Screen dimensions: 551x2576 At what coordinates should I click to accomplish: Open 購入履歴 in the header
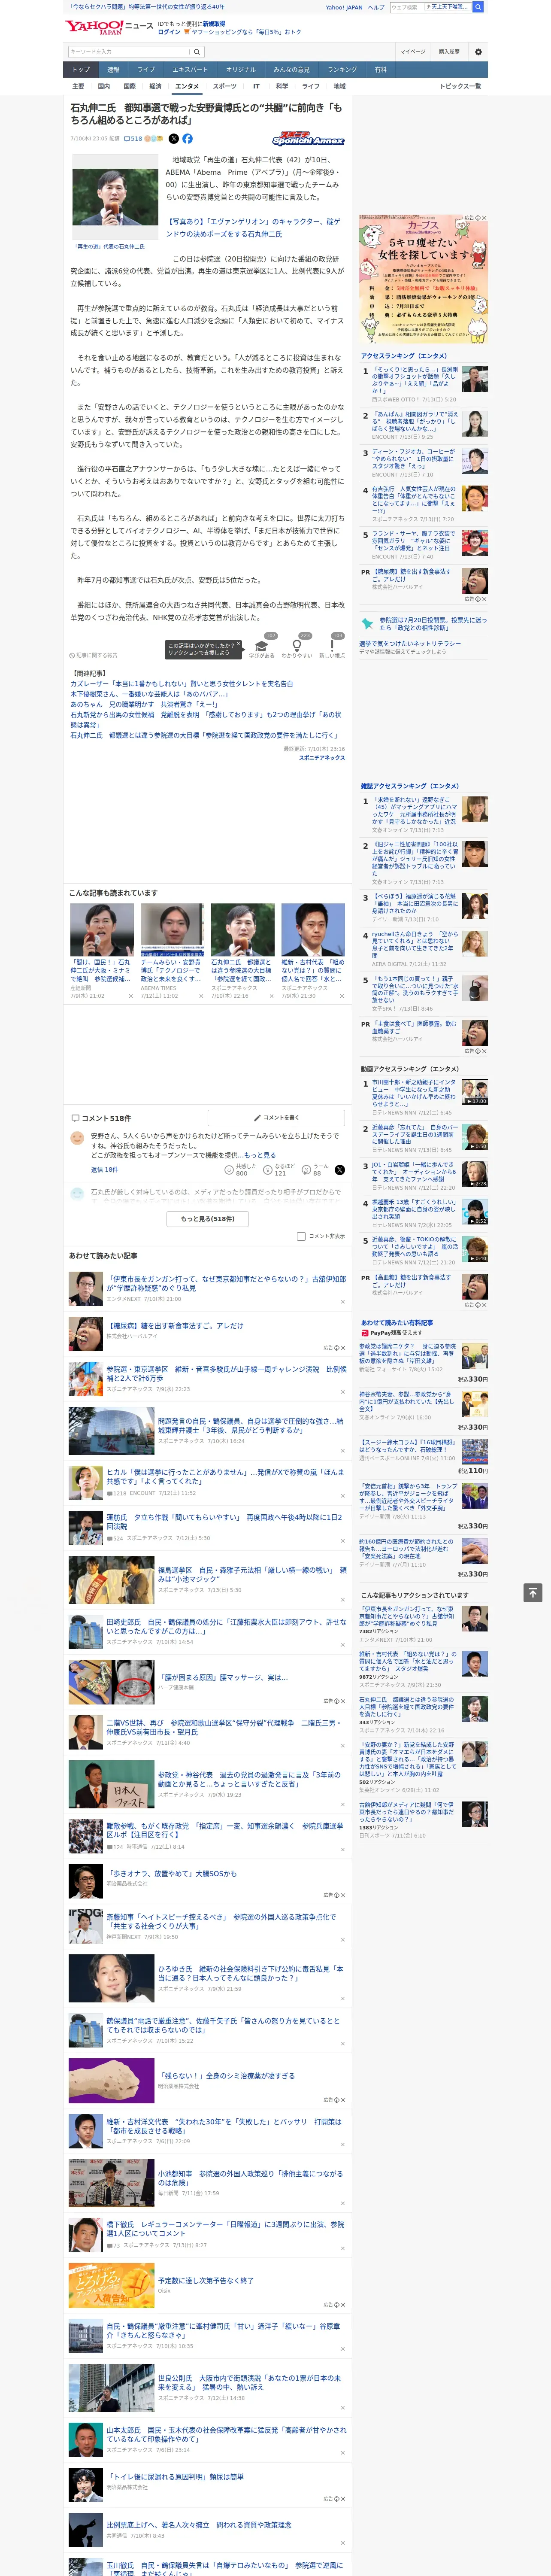tap(449, 51)
